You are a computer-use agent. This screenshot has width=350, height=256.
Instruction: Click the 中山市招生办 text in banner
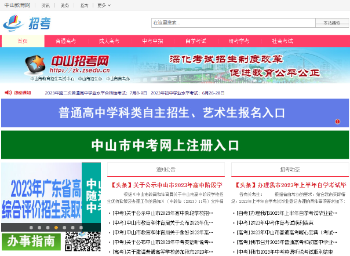coord(90,79)
